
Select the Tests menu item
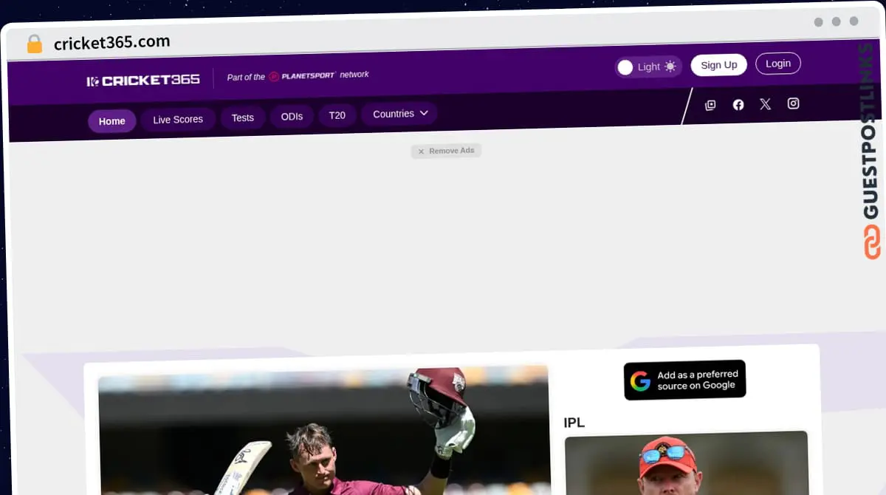tap(243, 117)
